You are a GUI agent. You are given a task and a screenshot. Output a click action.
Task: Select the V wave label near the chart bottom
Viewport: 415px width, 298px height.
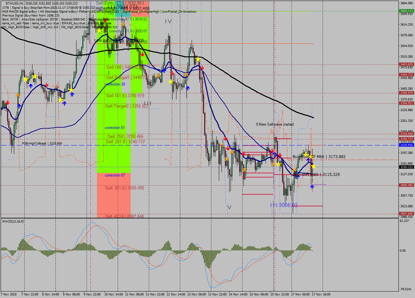point(229,207)
